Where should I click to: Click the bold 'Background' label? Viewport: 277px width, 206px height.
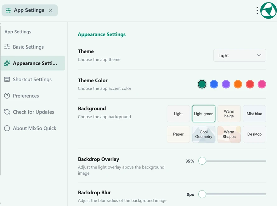click(x=92, y=109)
